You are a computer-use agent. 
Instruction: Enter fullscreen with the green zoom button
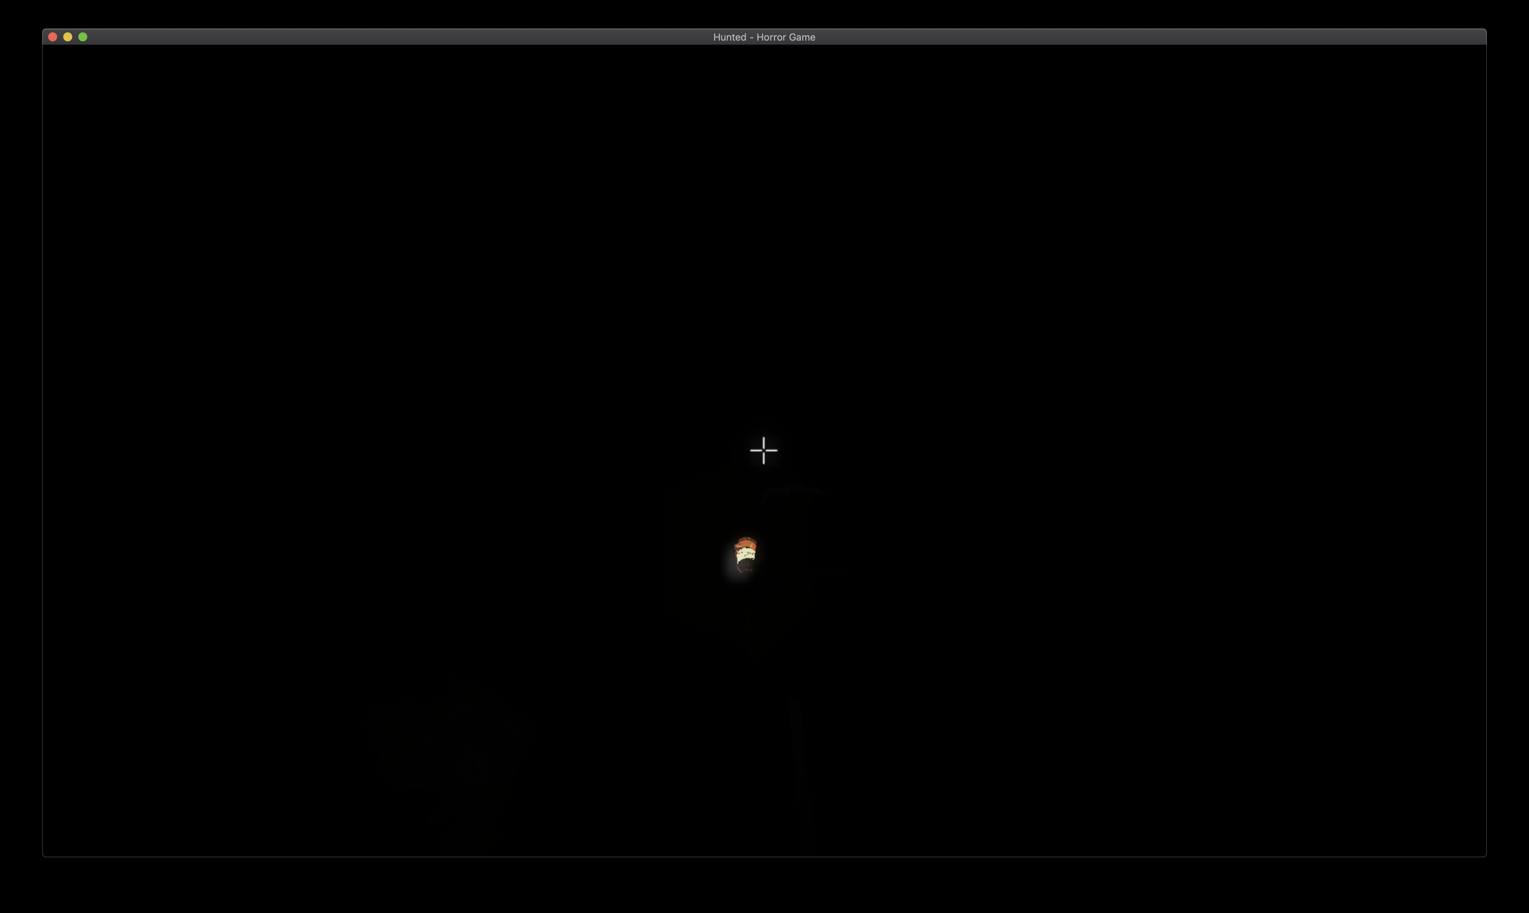click(83, 37)
